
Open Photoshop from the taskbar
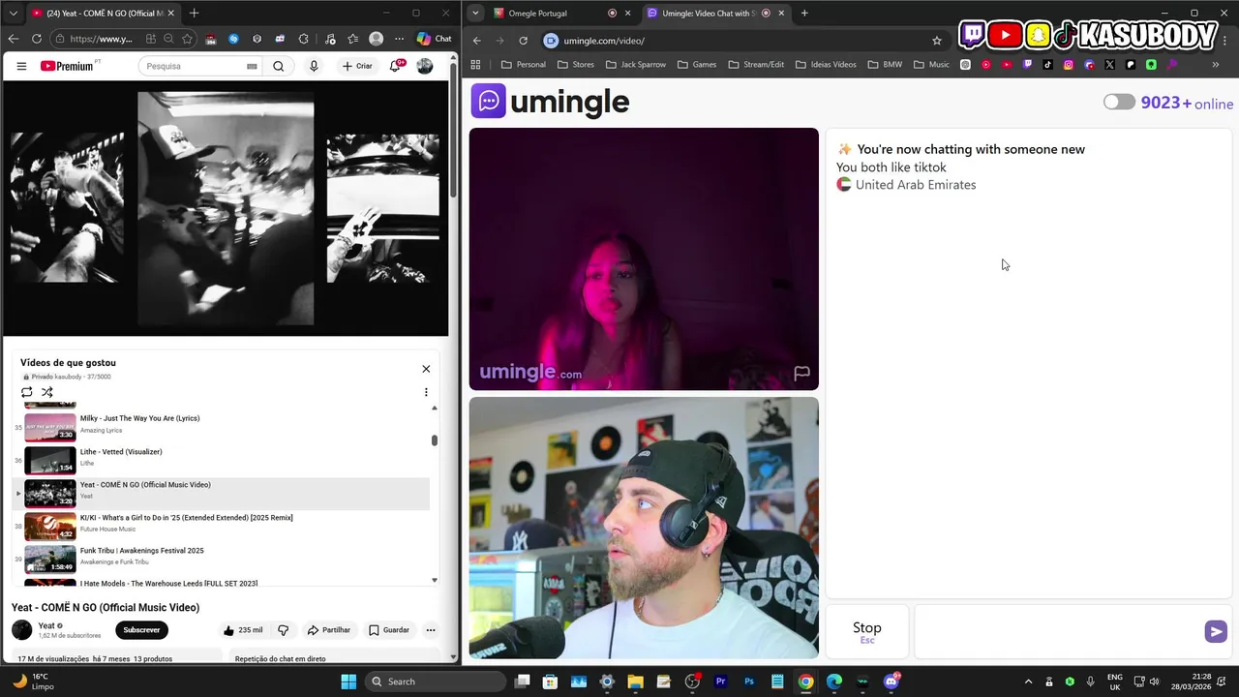pos(749,682)
